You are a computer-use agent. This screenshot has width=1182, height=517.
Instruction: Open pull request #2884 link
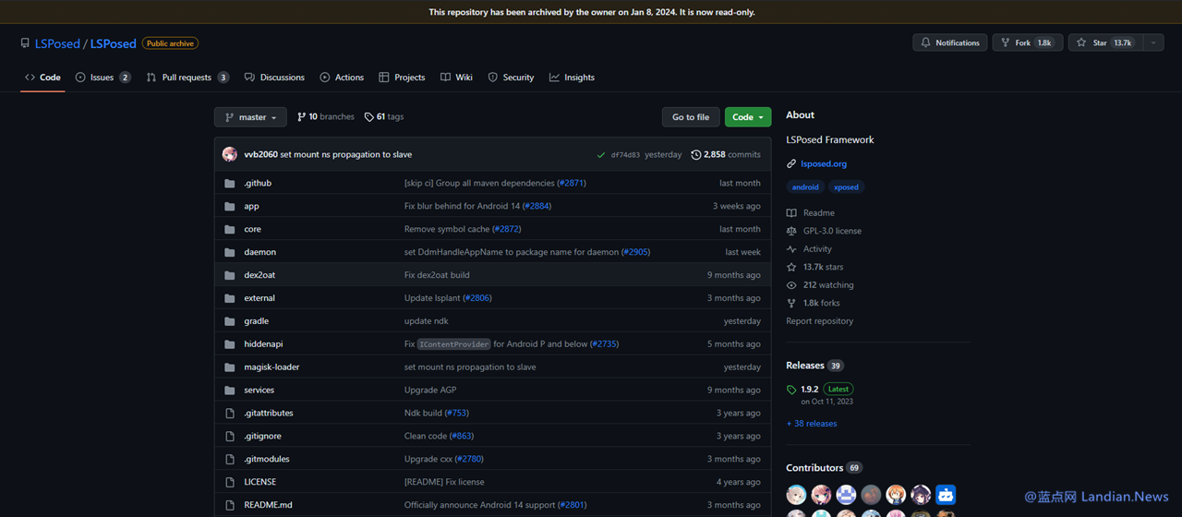(x=537, y=206)
